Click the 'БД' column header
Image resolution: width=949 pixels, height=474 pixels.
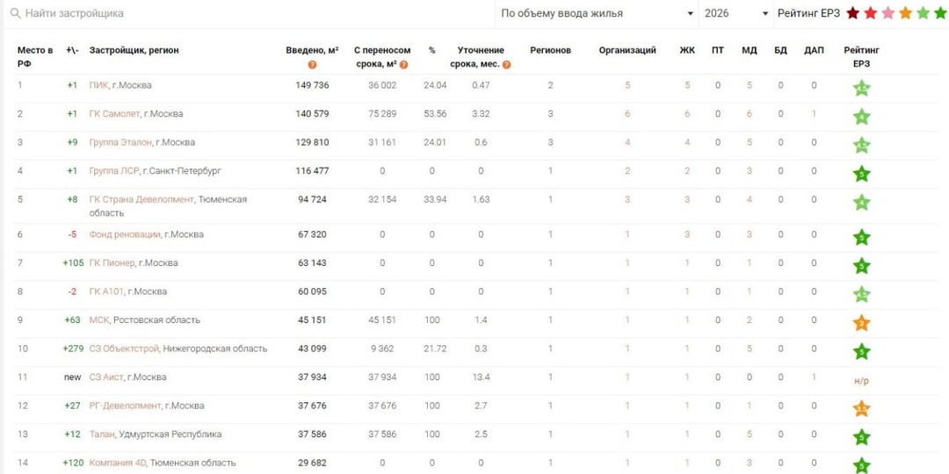point(781,50)
